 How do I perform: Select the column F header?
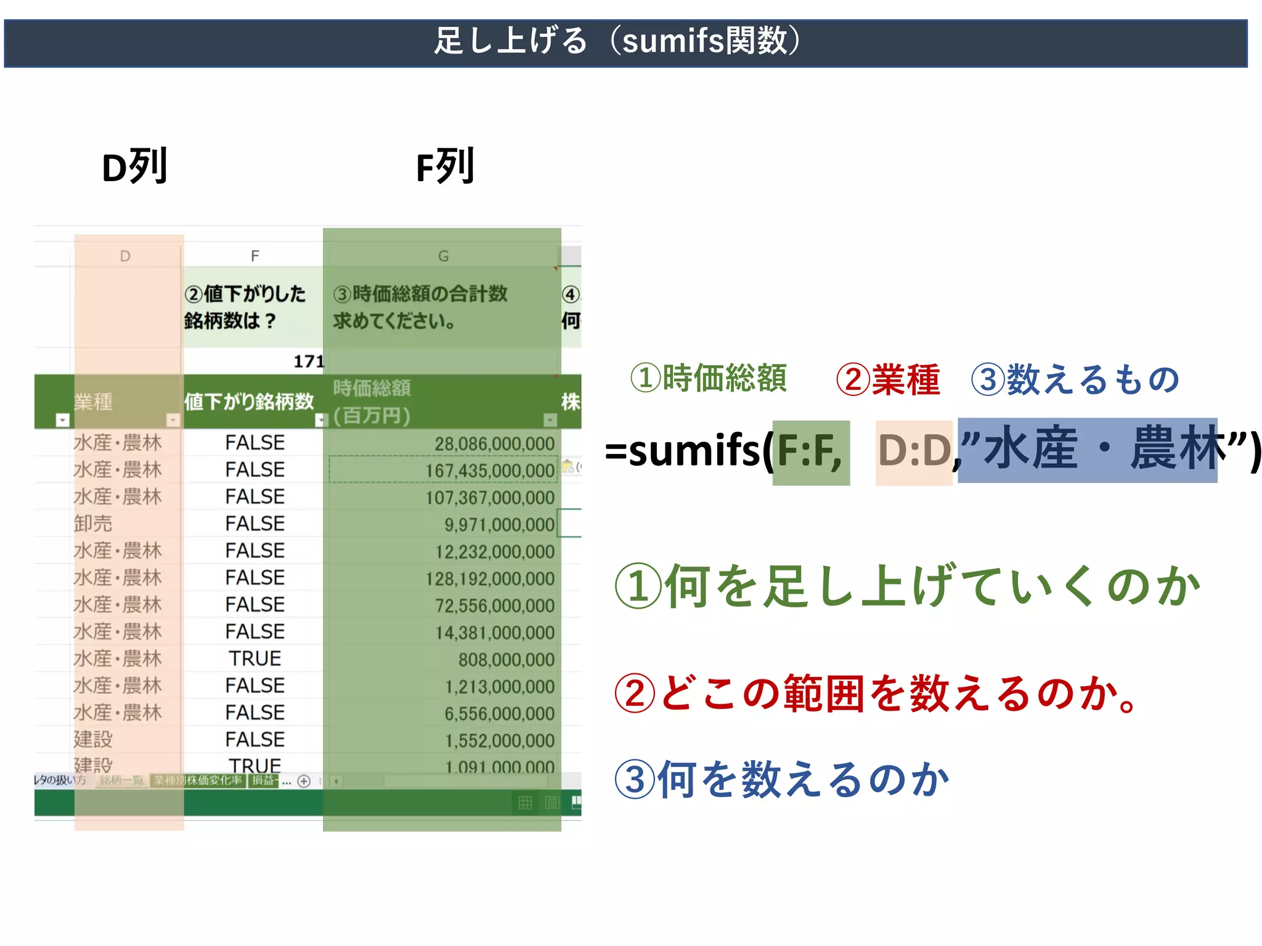tap(254, 256)
